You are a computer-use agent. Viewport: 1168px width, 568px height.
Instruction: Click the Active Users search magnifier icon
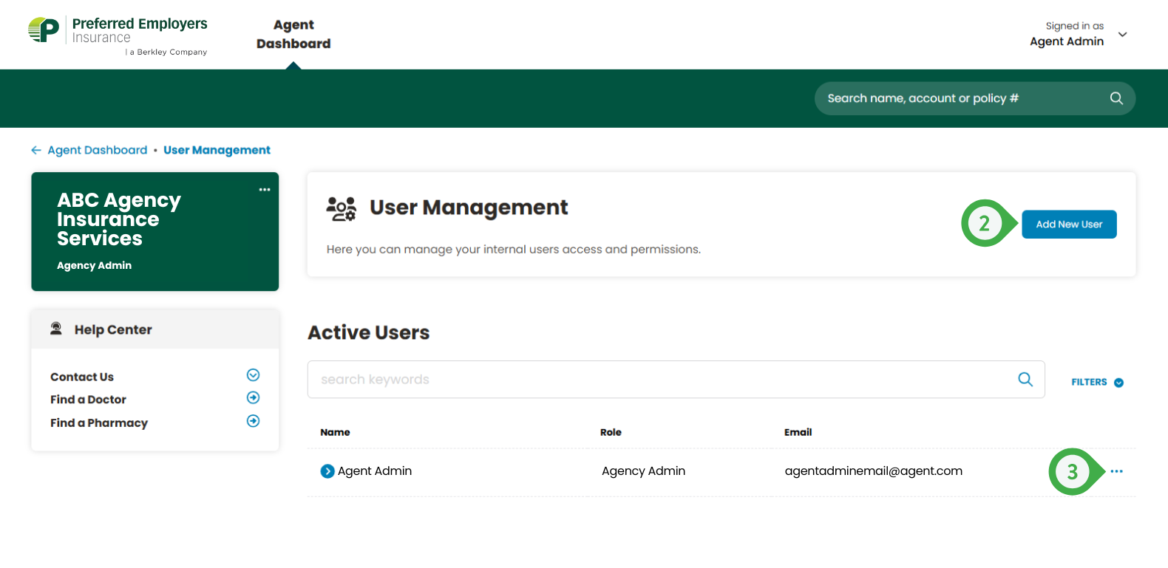click(x=1025, y=380)
